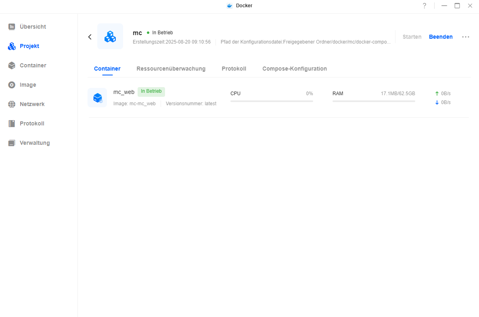The image size is (479, 317).
Task: Click the CPU usage progress bar
Action: [x=272, y=101]
